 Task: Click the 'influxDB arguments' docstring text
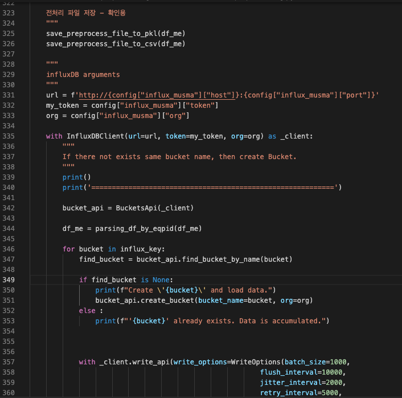pos(83,75)
